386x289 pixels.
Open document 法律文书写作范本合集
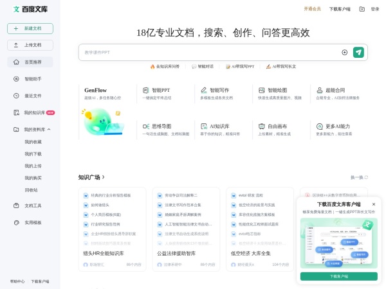[183, 205]
